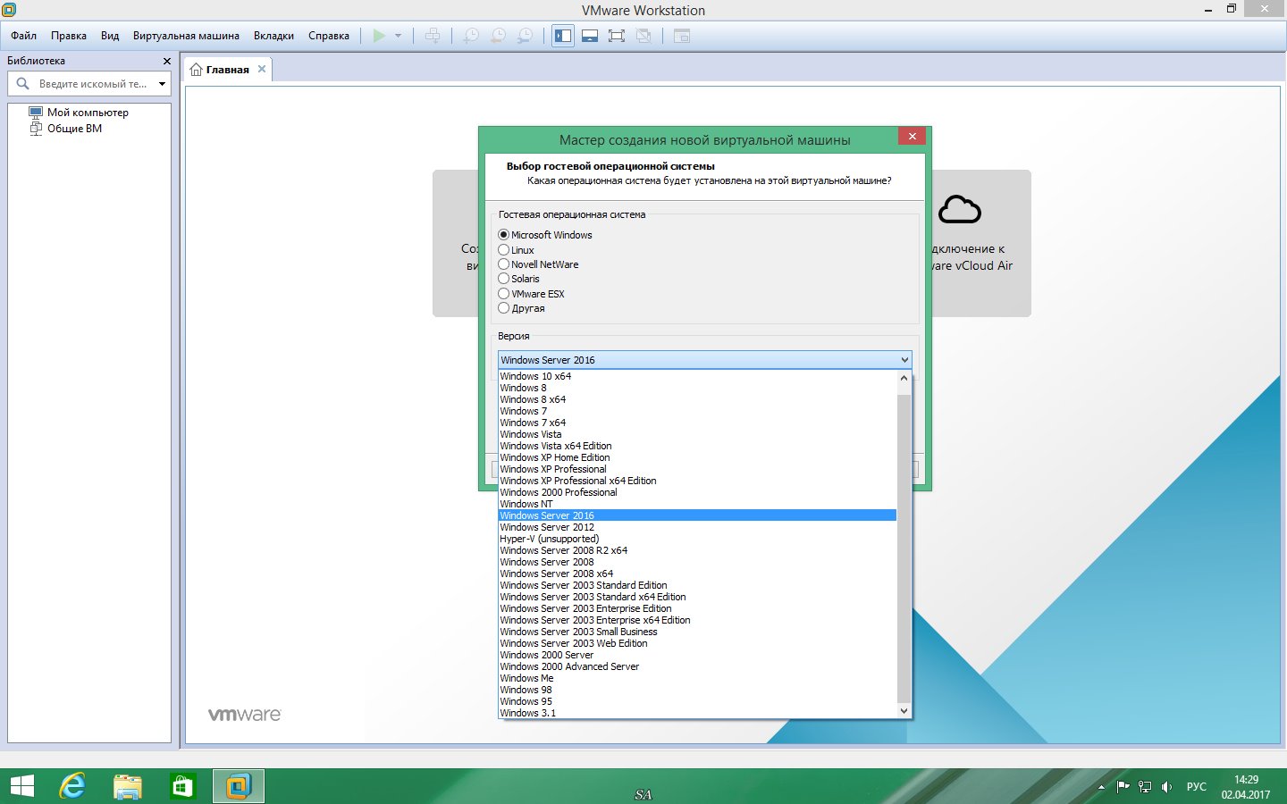Open the arrow next to Power On
This screenshot has width=1287, height=804.
point(398,36)
